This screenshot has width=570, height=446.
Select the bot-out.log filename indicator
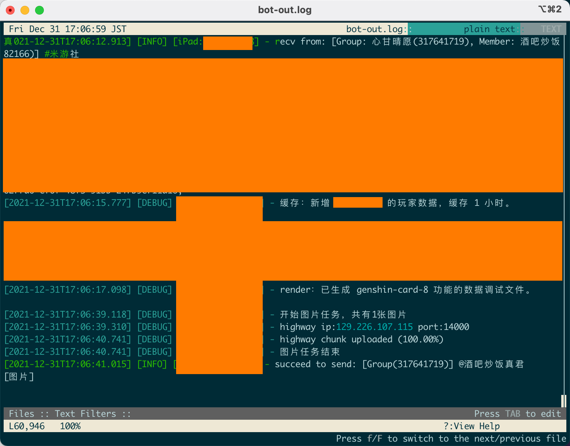tap(376, 29)
